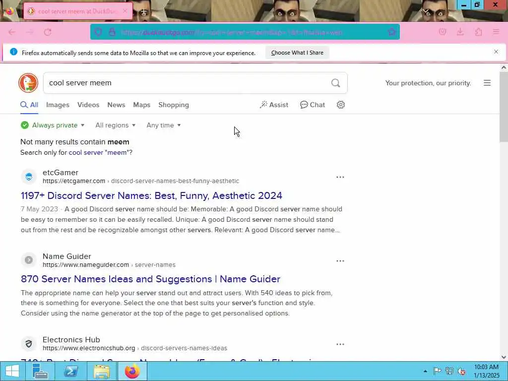The width and height of the screenshot is (508, 381).
Task: Open 1197+ Discord Server Names result
Action: [x=151, y=195]
